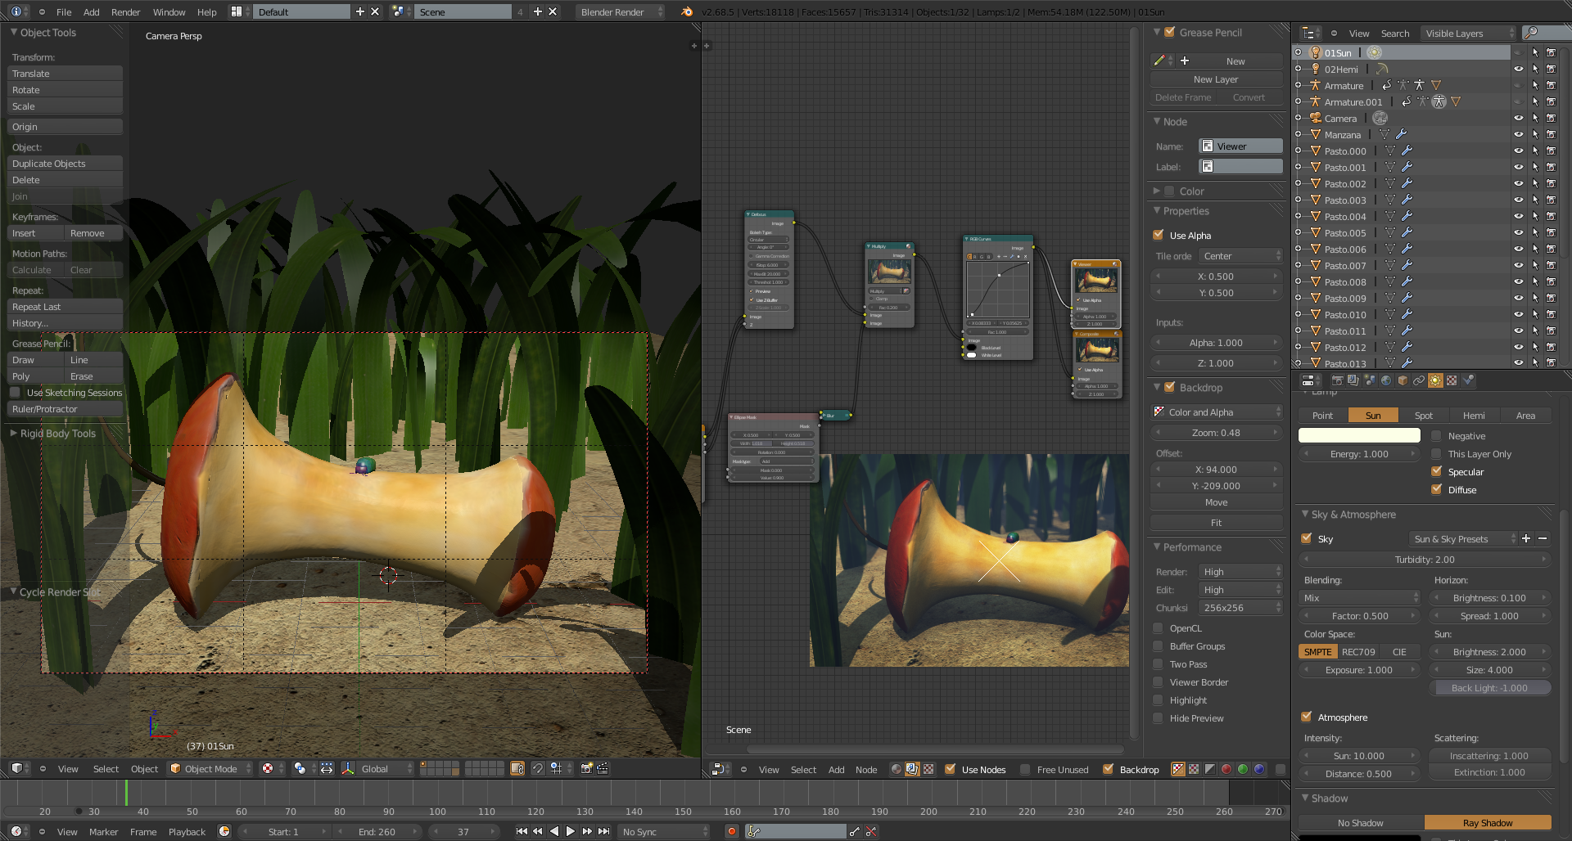
Task: Click the lamp color swatch
Action: click(1359, 435)
